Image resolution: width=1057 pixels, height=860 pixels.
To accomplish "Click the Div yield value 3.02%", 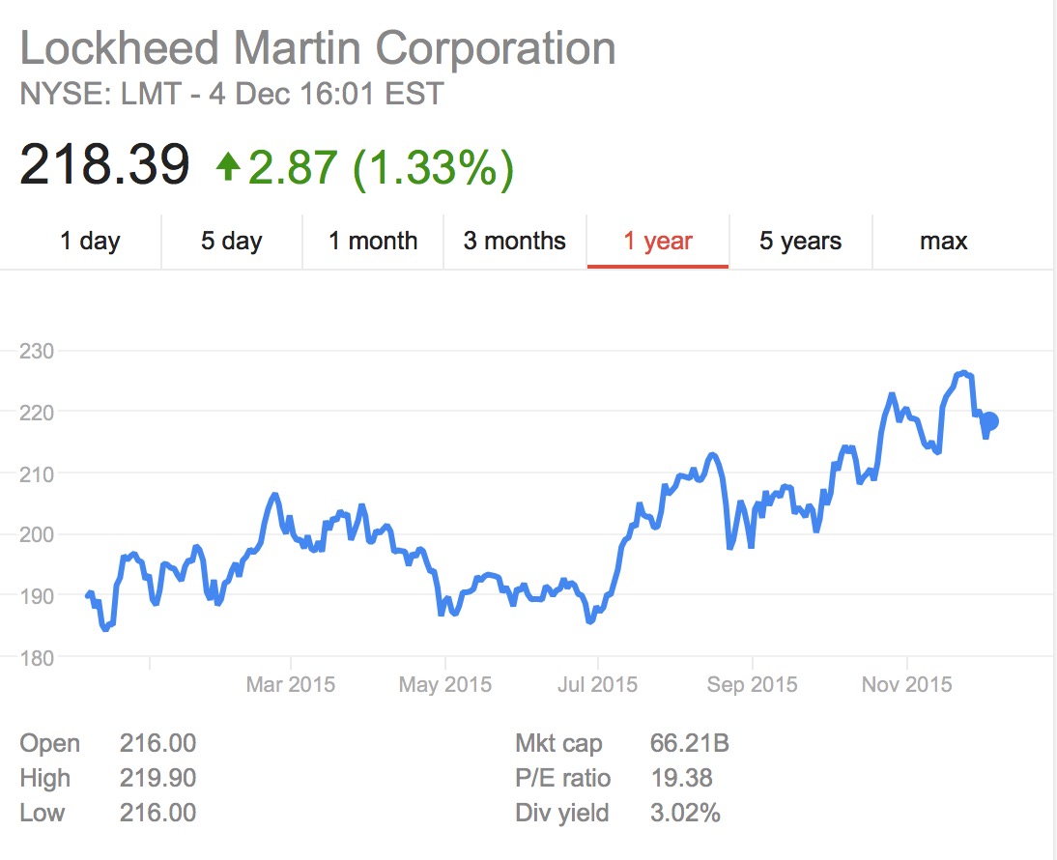I will click(686, 813).
